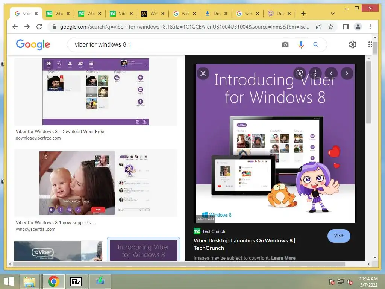Share this page using address bar share icon
The image size is (385, 289).
[x=319, y=27]
